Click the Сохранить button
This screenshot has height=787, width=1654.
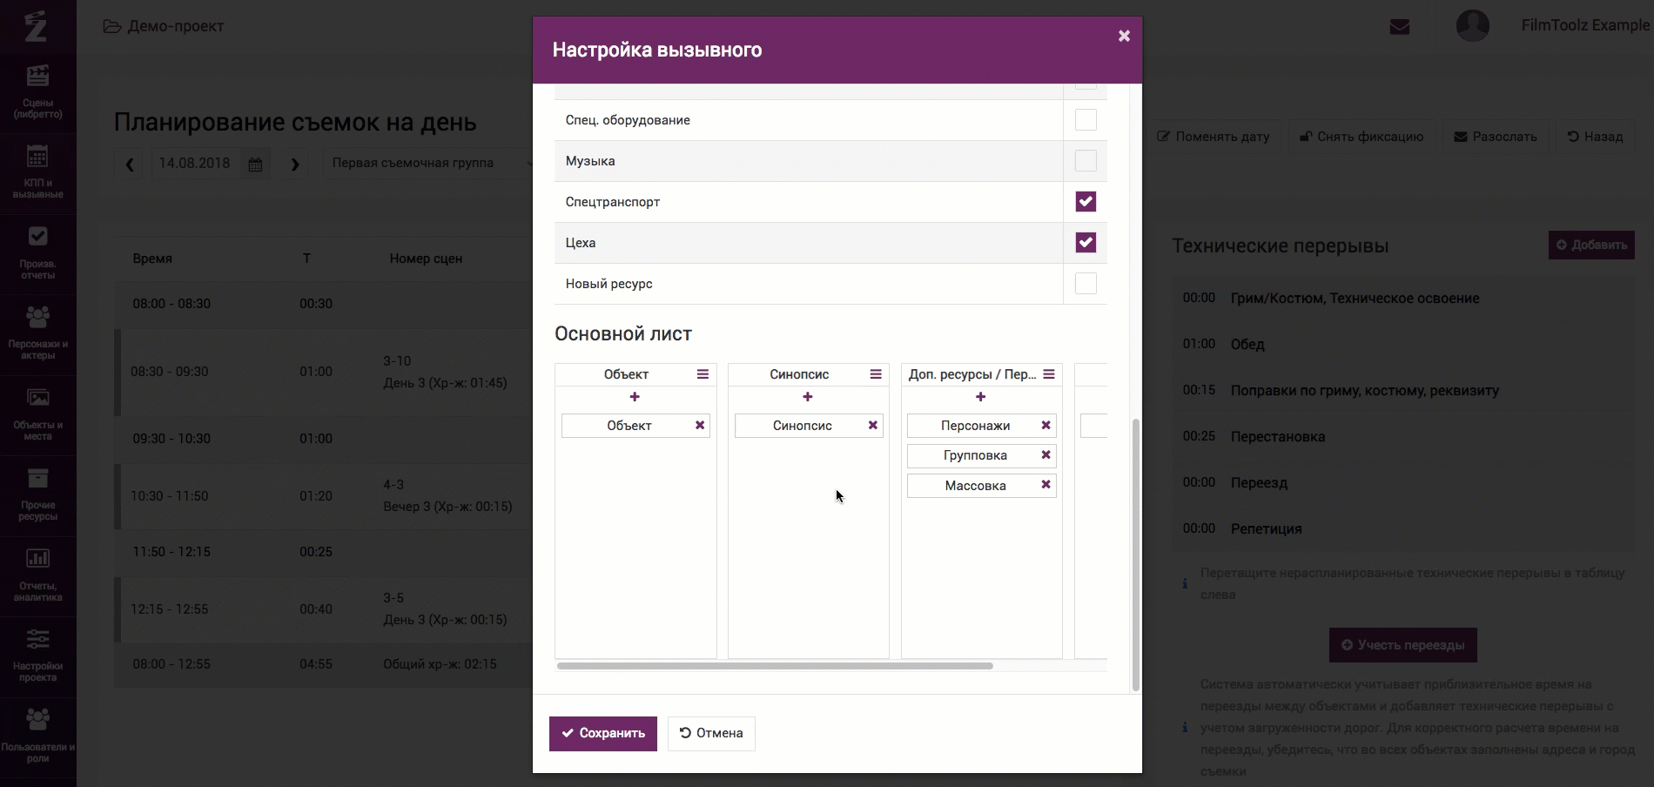603,733
